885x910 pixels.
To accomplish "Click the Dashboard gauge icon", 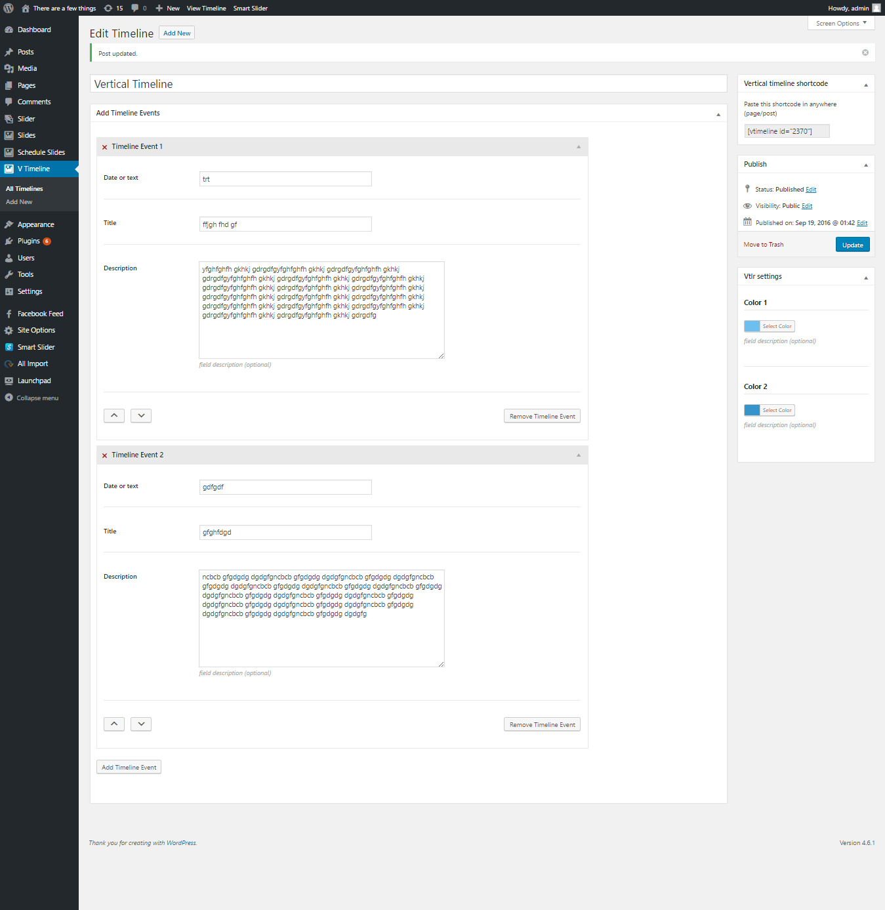I will [9, 30].
